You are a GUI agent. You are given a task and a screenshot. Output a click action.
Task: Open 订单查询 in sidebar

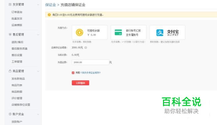point(17,12)
